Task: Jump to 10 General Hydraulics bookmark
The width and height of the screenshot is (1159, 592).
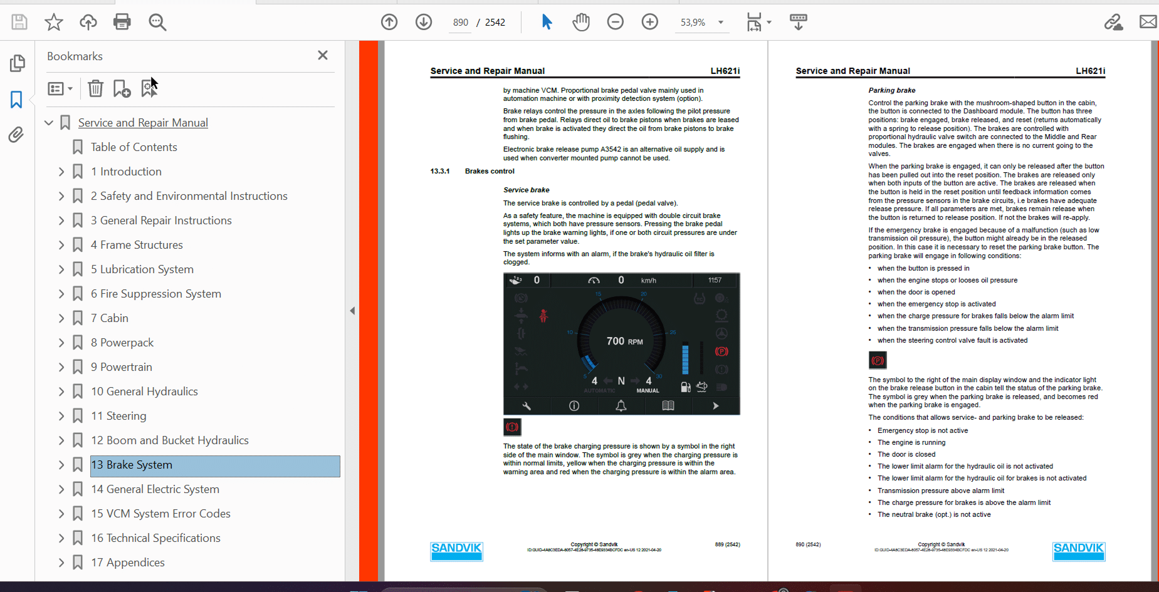Action: (144, 392)
